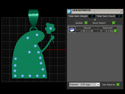The height and width of the screenshot is (94, 125).
Task: Click the '1.38 X 1.38' size cell
Action: [87, 31]
